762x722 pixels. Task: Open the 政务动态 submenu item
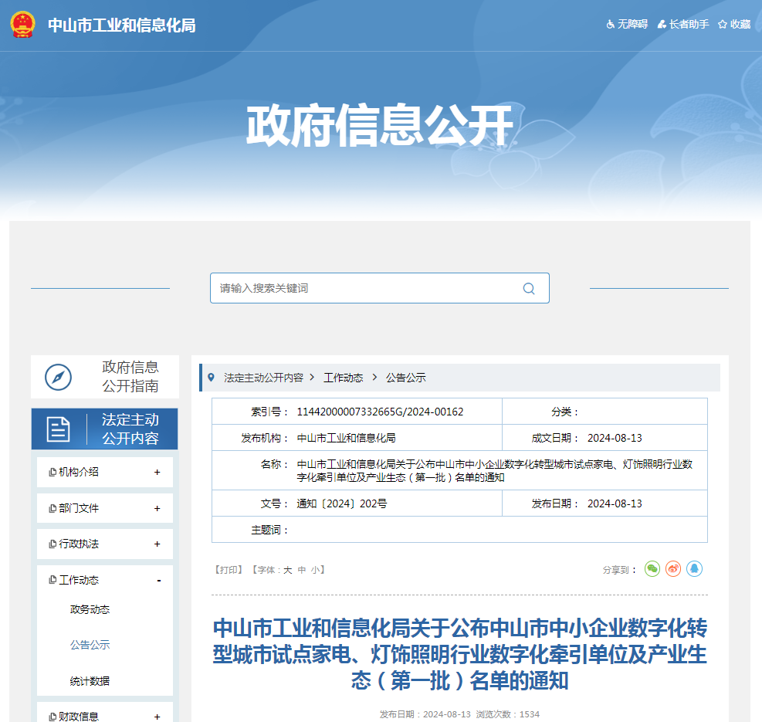tap(90, 609)
